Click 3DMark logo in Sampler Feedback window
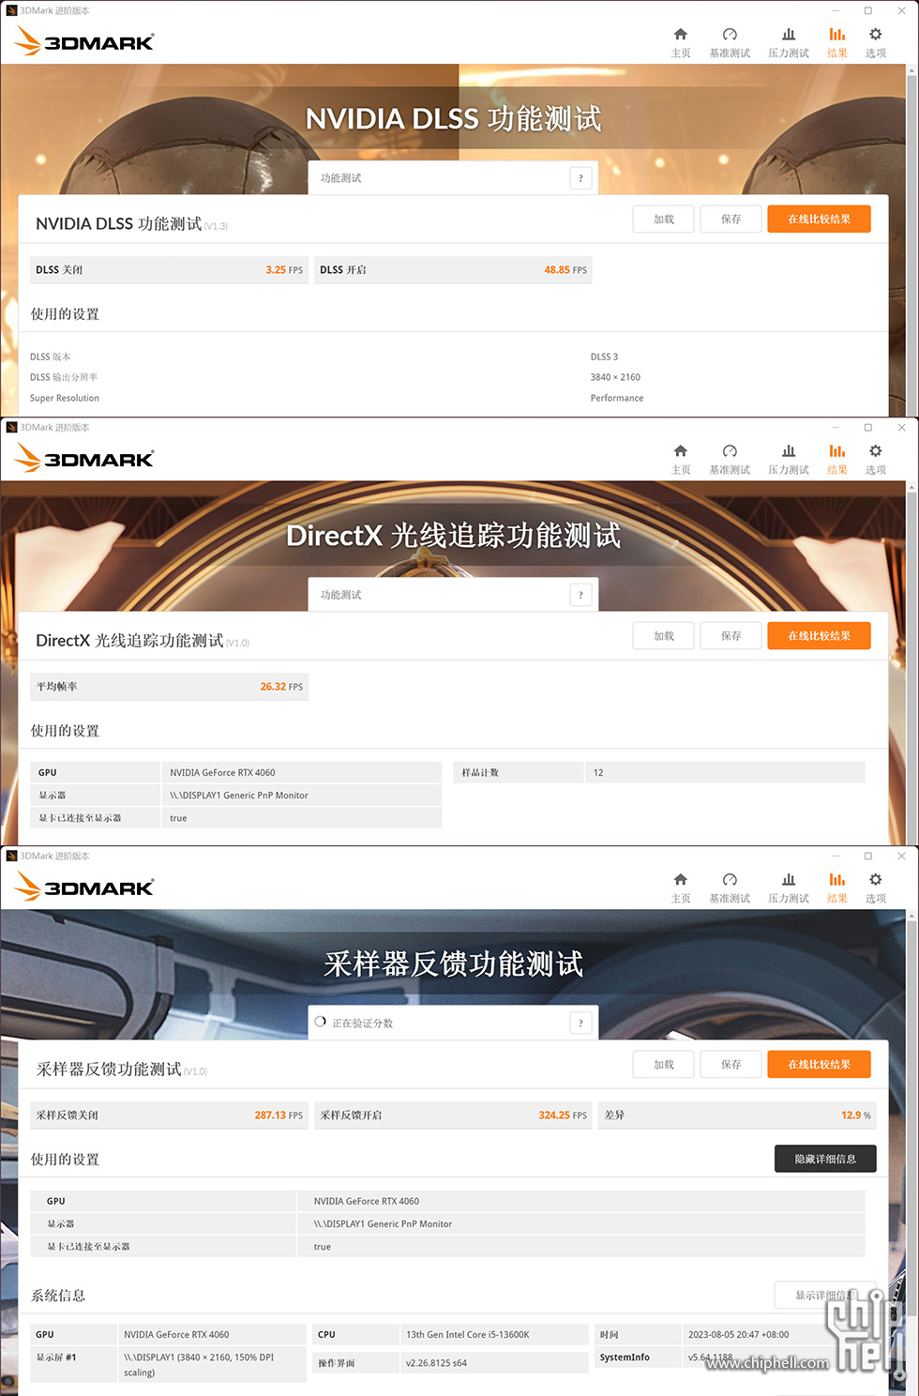Screen dimensions: 919x1396 click(x=84, y=887)
